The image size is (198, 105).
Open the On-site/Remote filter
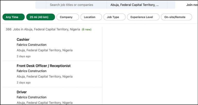click(x=176, y=17)
